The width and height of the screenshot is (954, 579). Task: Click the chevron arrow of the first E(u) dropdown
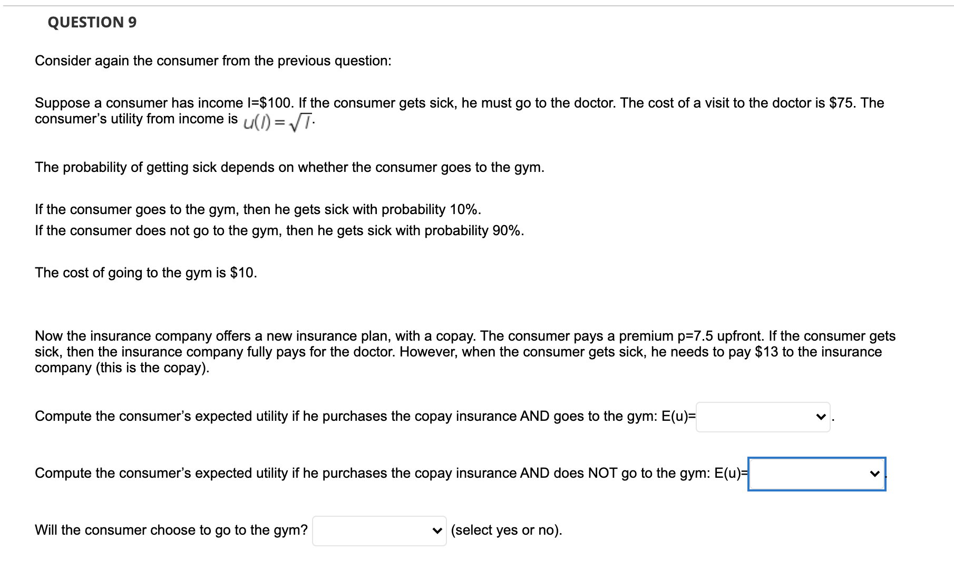point(820,417)
